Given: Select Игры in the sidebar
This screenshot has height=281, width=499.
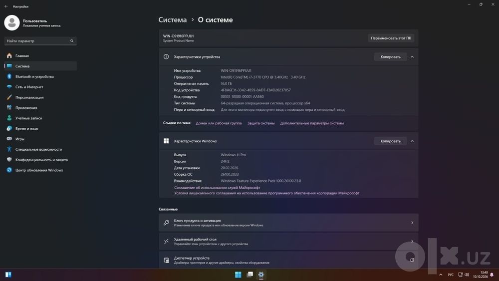Looking at the screenshot, I should (x=40, y=139).
